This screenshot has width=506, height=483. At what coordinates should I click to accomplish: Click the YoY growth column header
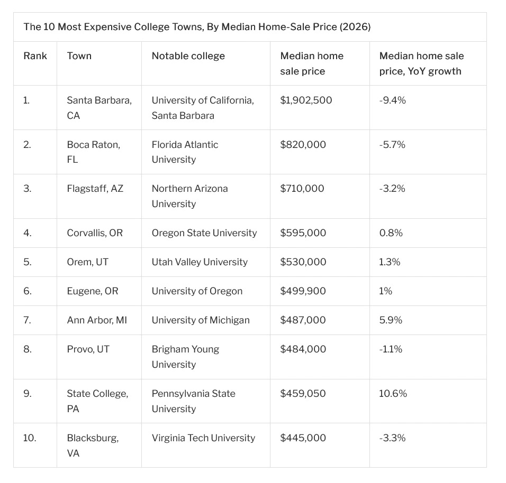click(x=421, y=63)
